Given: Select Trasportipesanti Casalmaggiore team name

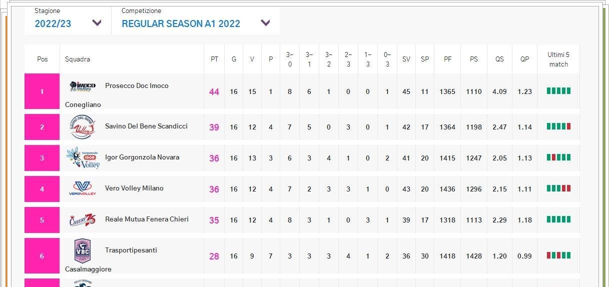Looking at the screenshot, I should (x=131, y=250).
